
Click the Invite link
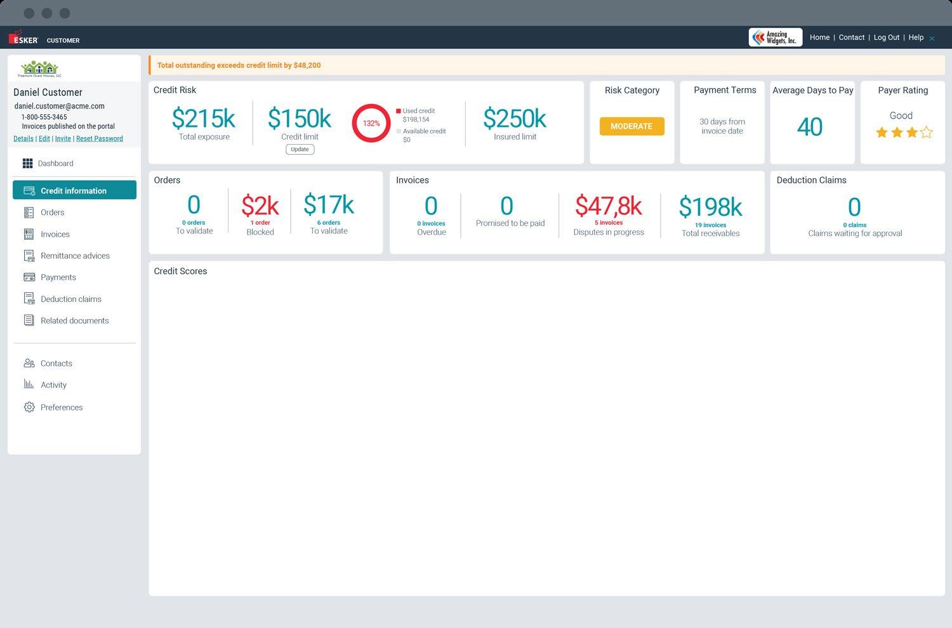coord(63,138)
